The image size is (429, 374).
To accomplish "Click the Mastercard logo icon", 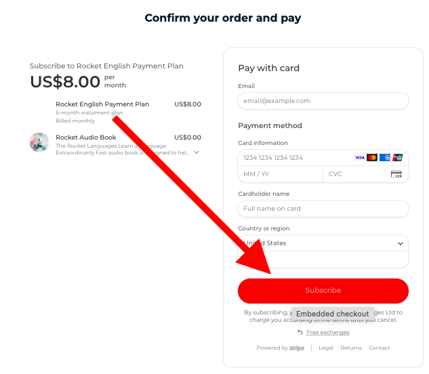I will (x=372, y=158).
